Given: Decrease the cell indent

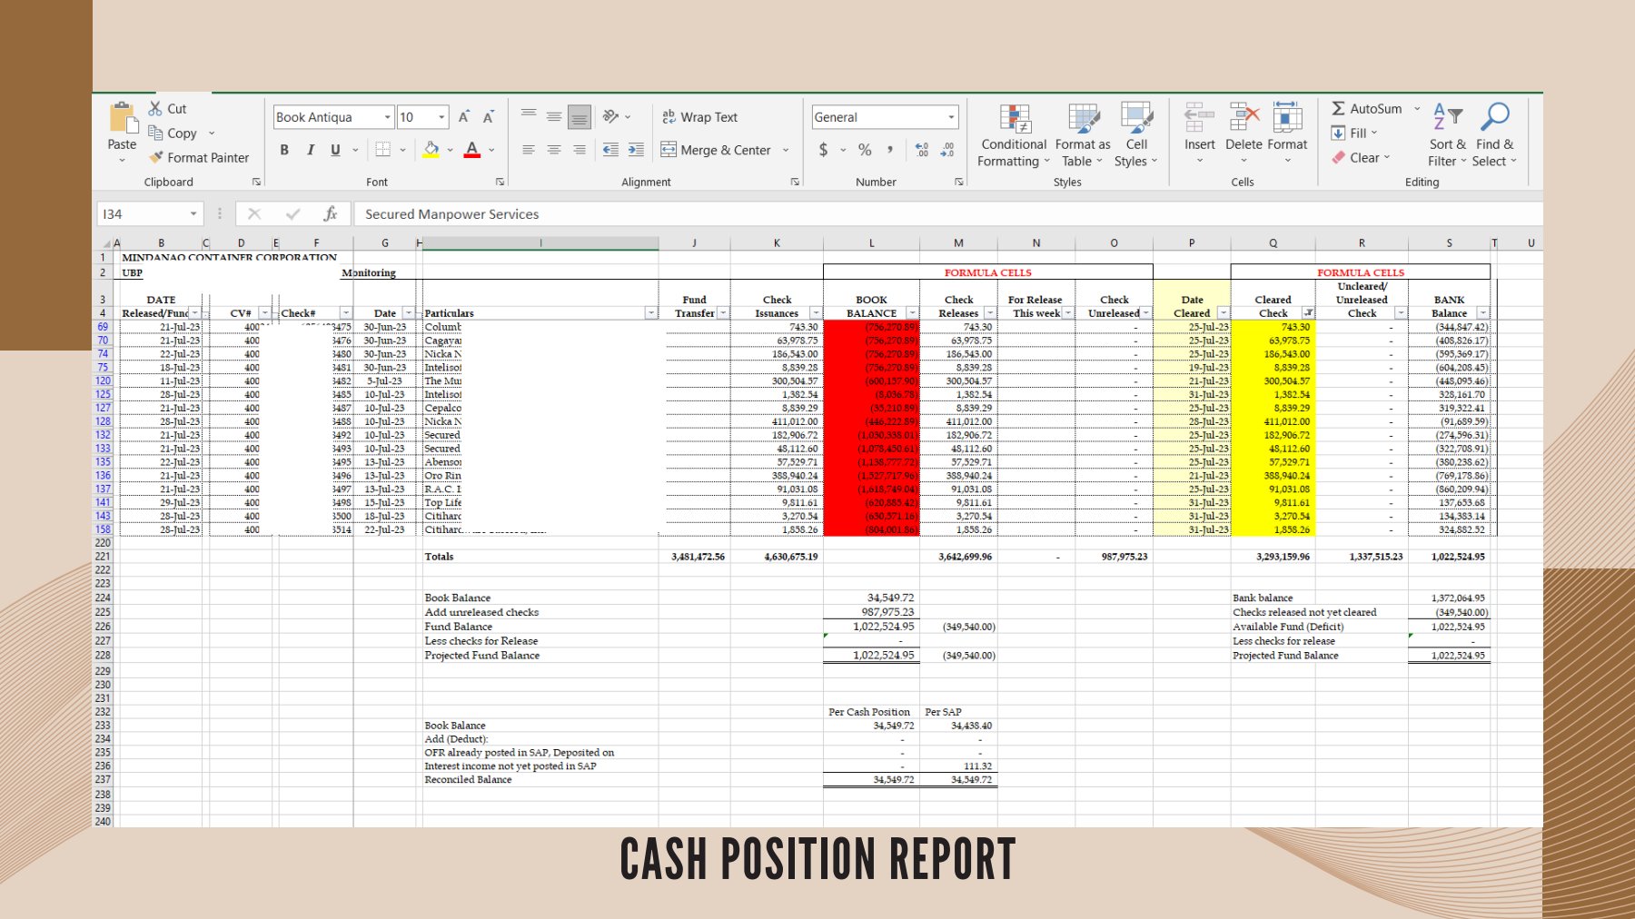Looking at the screenshot, I should point(610,150).
